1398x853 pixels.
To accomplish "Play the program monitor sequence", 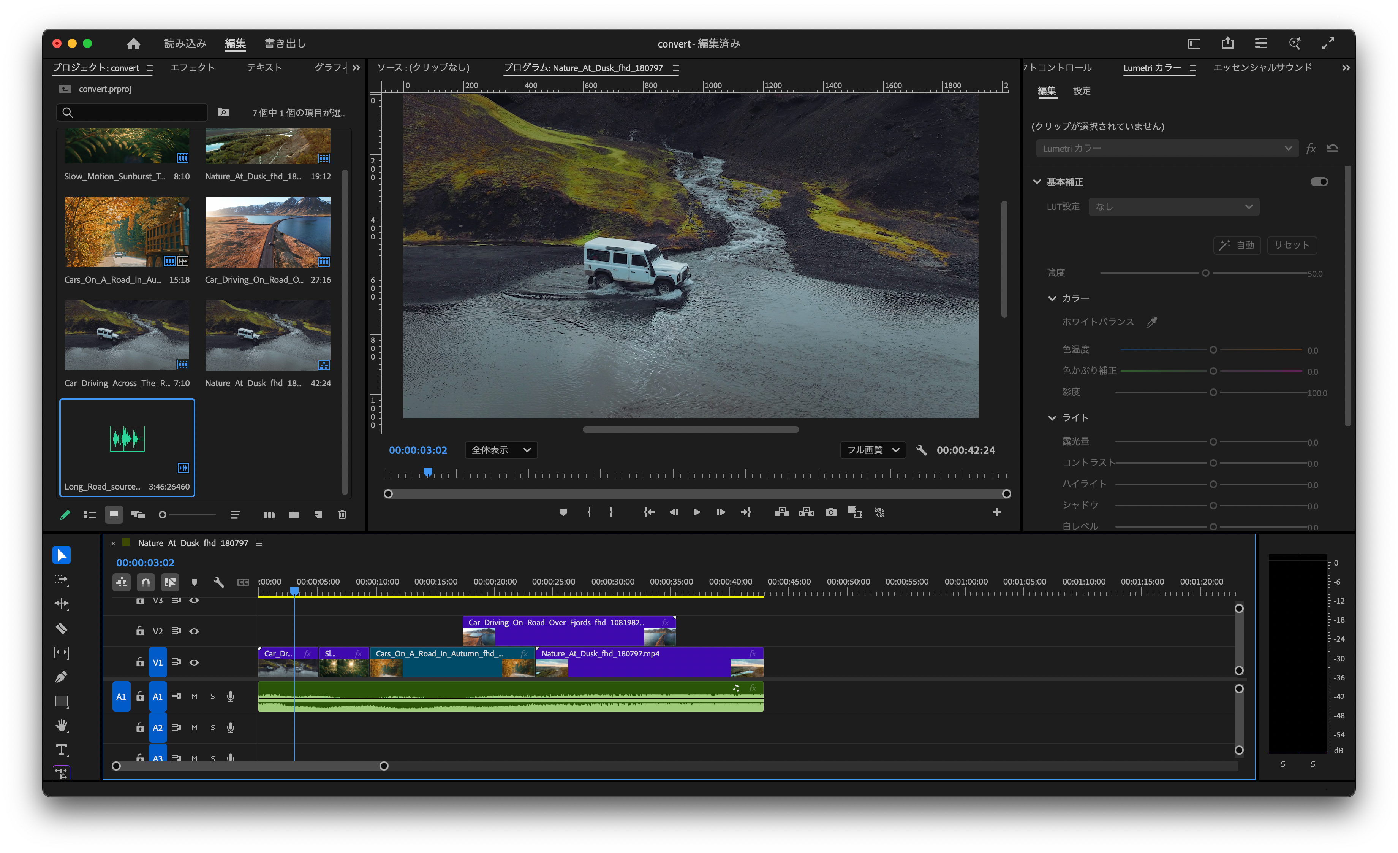I will click(x=697, y=512).
